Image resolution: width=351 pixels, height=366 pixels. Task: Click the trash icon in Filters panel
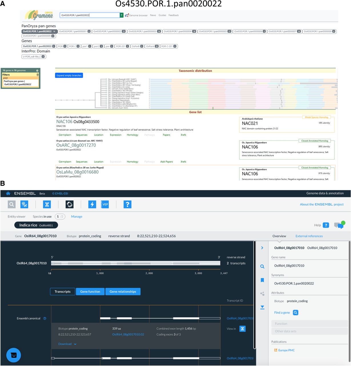coord(37,75)
